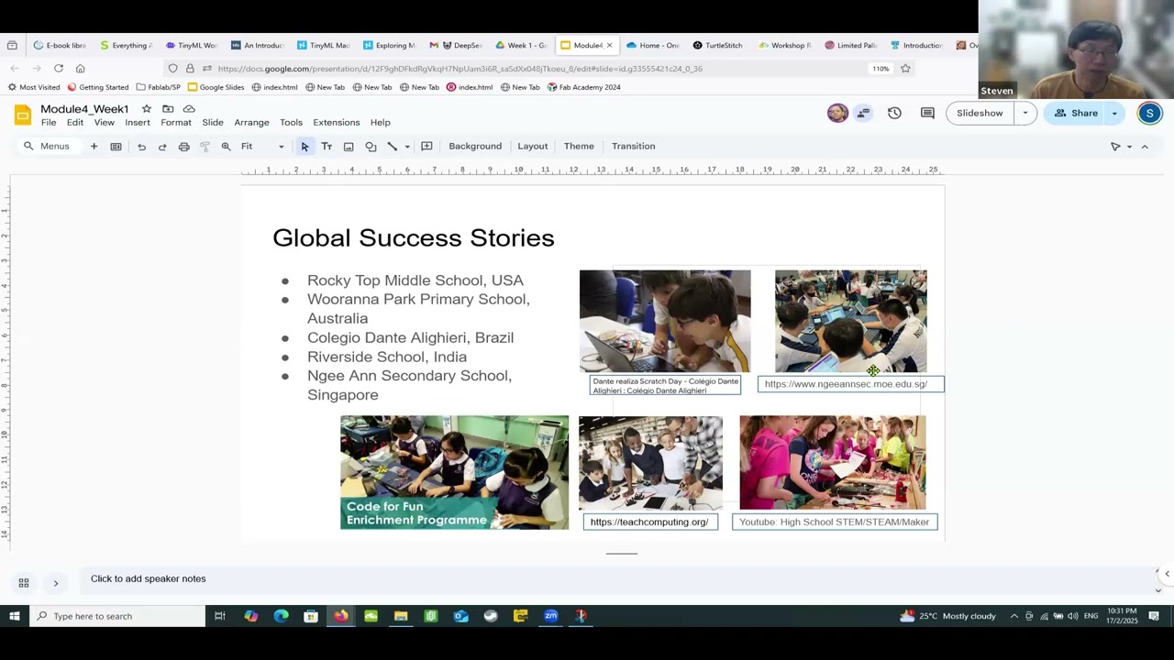
Task: Open the Fab Academy 2024 bookmark
Action: pyautogui.click(x=584, y=87)
